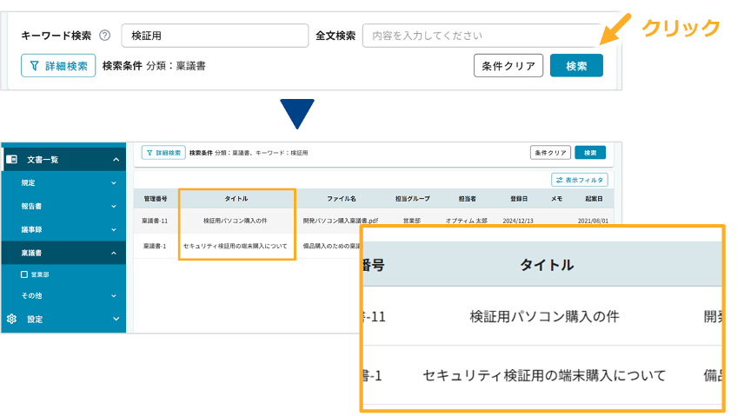Viewport: 744px width, 416px height.
Task: Expand the 規定 sidebar section
Action: pos(114,183)
